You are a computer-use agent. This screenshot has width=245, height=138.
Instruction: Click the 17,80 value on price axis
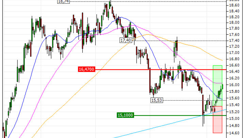click(234, 29)
